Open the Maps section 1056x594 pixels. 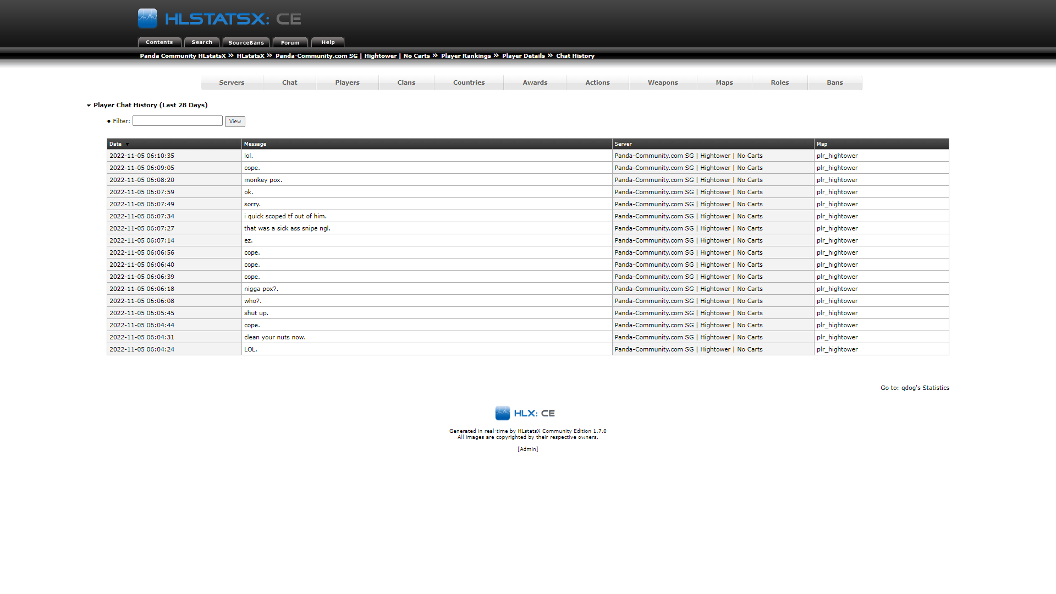(x=724, y=82)
